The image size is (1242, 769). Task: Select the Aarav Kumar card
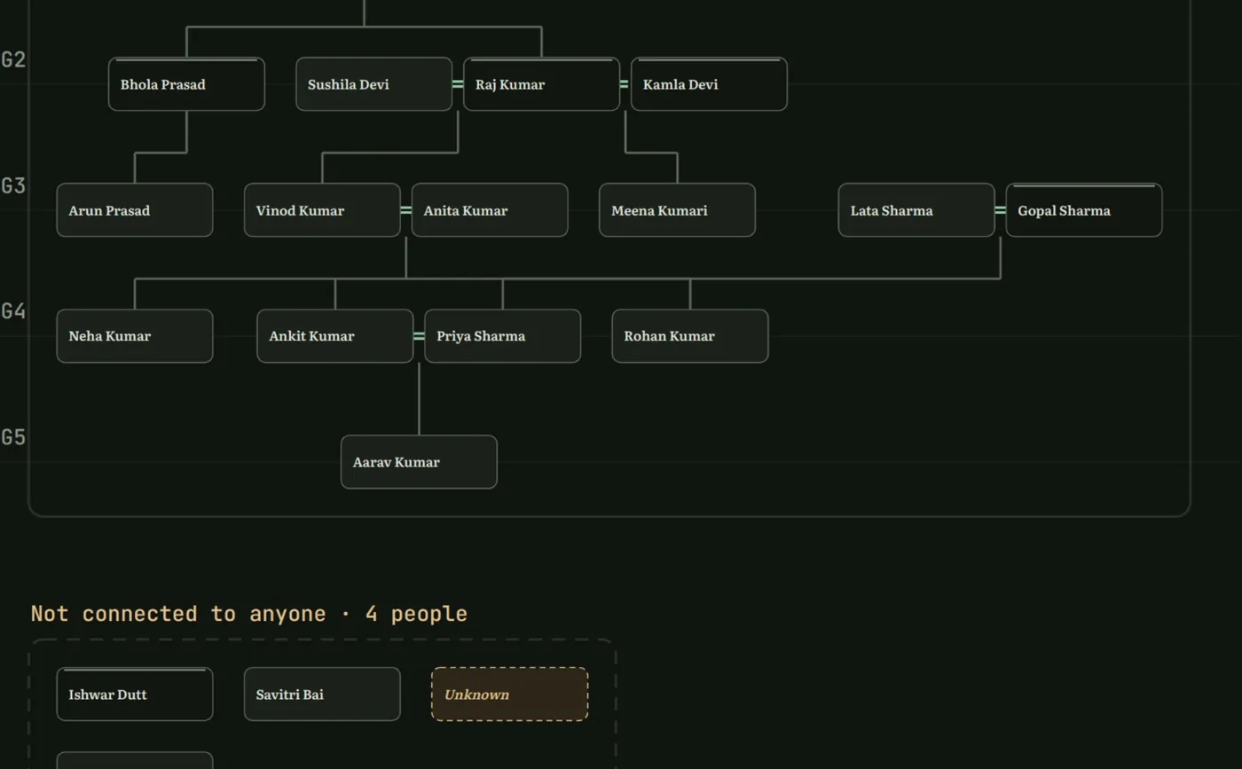tap(419, 462)
